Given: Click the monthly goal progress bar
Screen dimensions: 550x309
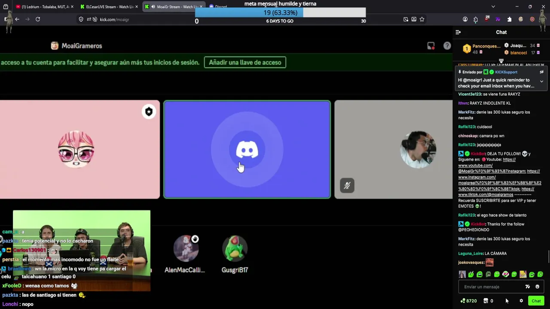Looking at the screenshot, I should click(x=280, y=13).
